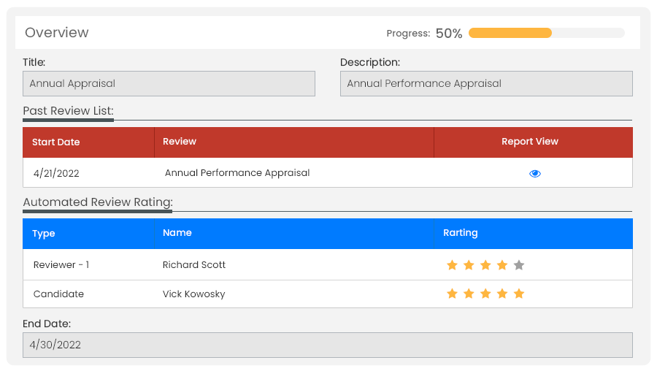Viewport: 657px width, 371px height.
Task: Click Vick Kowosky's second rating star
Action: click(x=469, y=294)
